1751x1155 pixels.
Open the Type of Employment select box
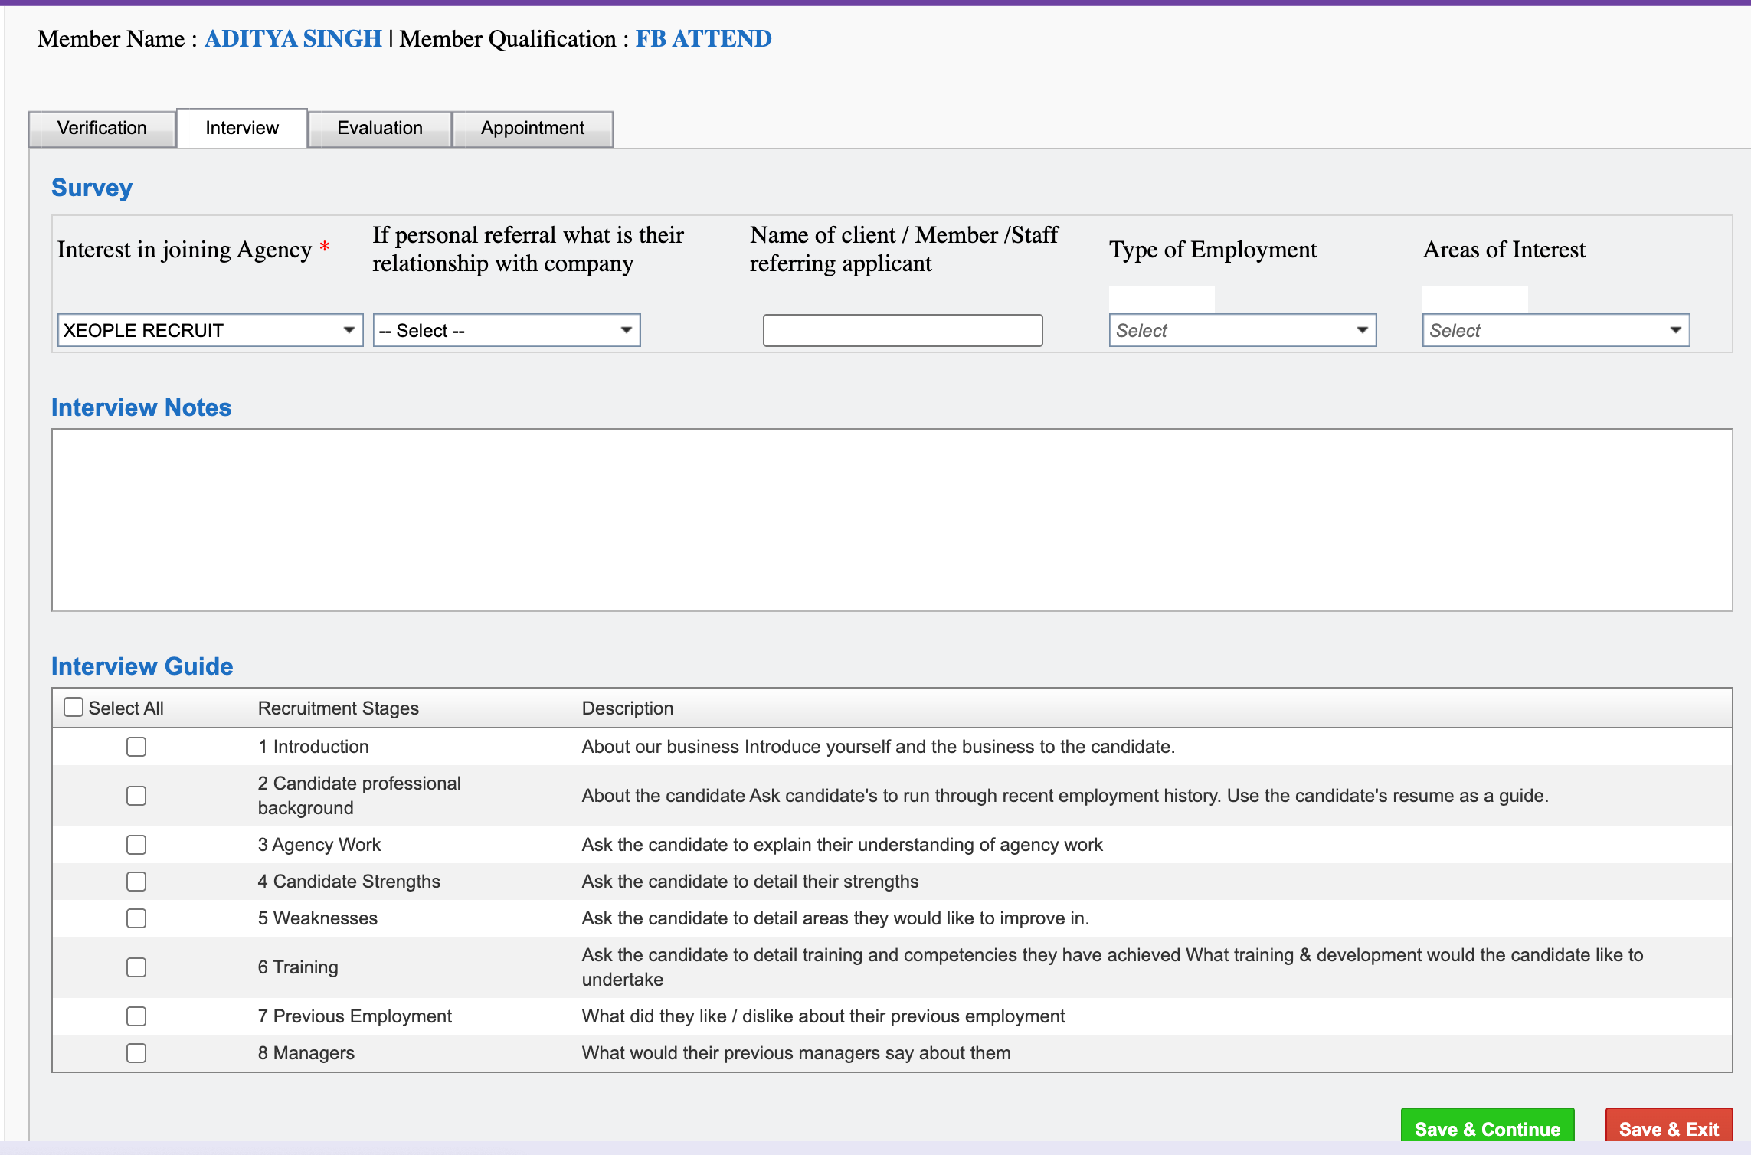click(x=1242, y=330)
